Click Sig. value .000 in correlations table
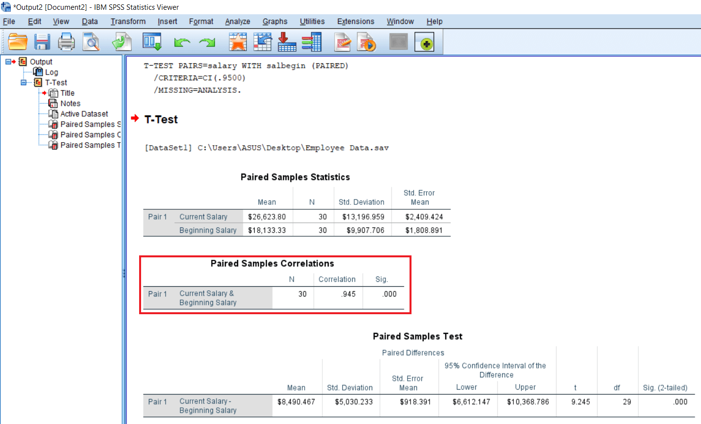701x424 pixels. click(389, 294)
